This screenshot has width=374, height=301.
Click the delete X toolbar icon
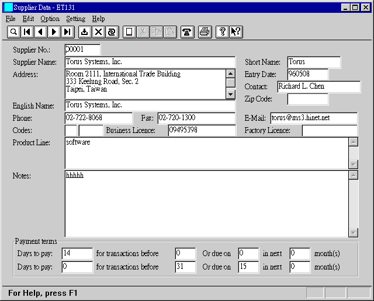click(98, 32)
